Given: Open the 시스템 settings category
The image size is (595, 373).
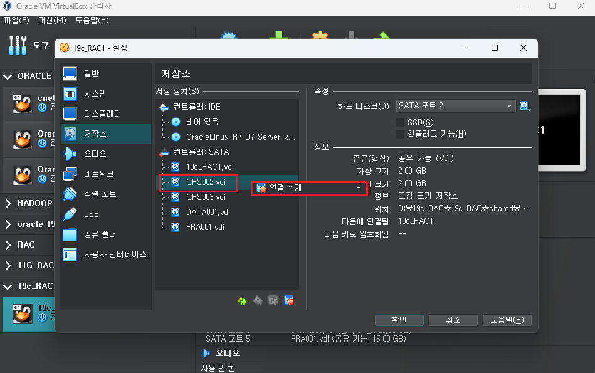Looking at the screenshot, I should tap(106, 94).
